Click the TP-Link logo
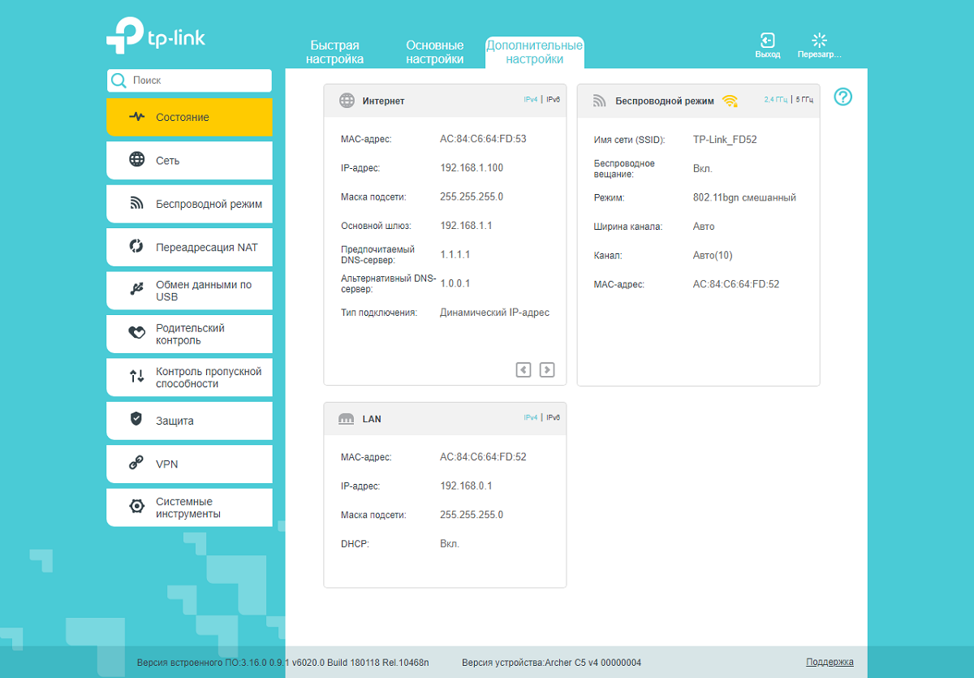Screen dimensions: 974x678 (156, 37)
